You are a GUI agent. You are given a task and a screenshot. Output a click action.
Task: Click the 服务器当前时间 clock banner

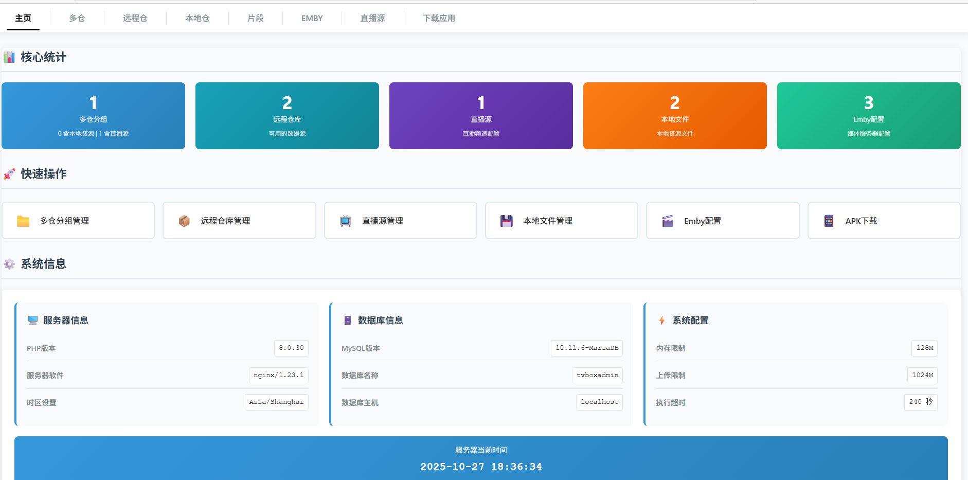pyautogui.click(x=481, y=458)
